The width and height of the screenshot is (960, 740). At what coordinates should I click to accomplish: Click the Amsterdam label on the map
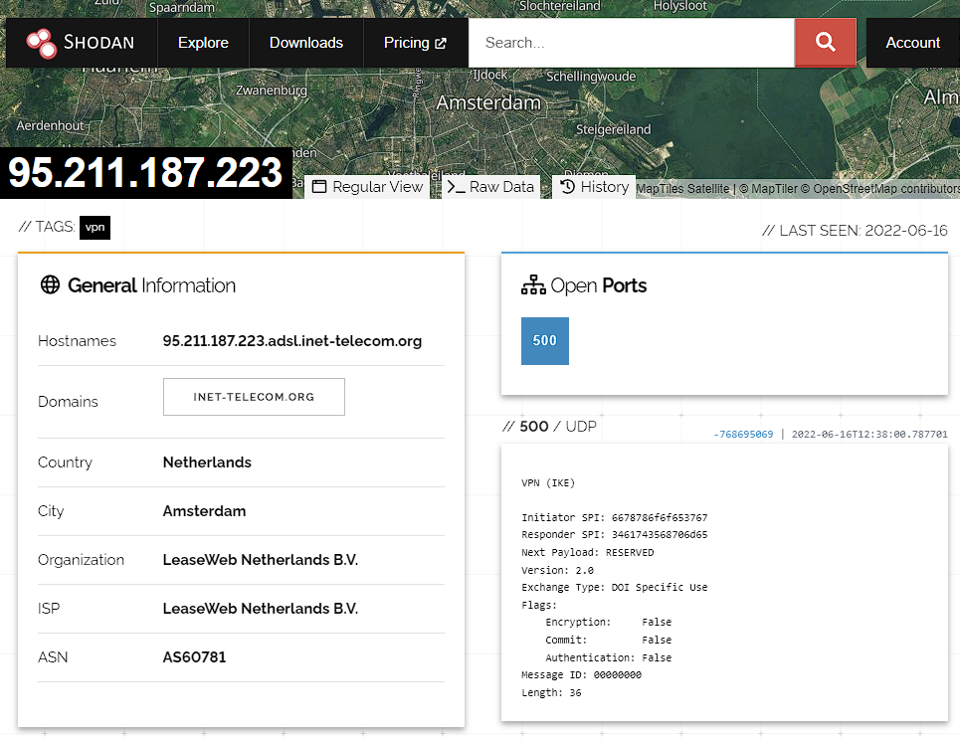(x=488, y=102)
